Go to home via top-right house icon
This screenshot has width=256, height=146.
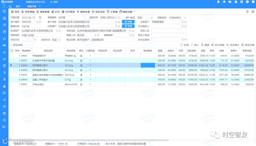pos(224,2)
